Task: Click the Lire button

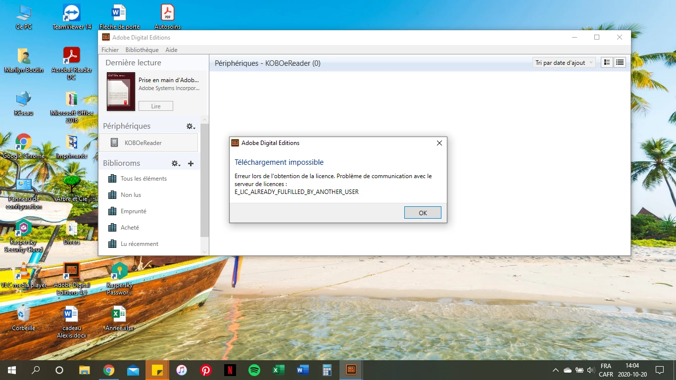Action: coord(156,106)
